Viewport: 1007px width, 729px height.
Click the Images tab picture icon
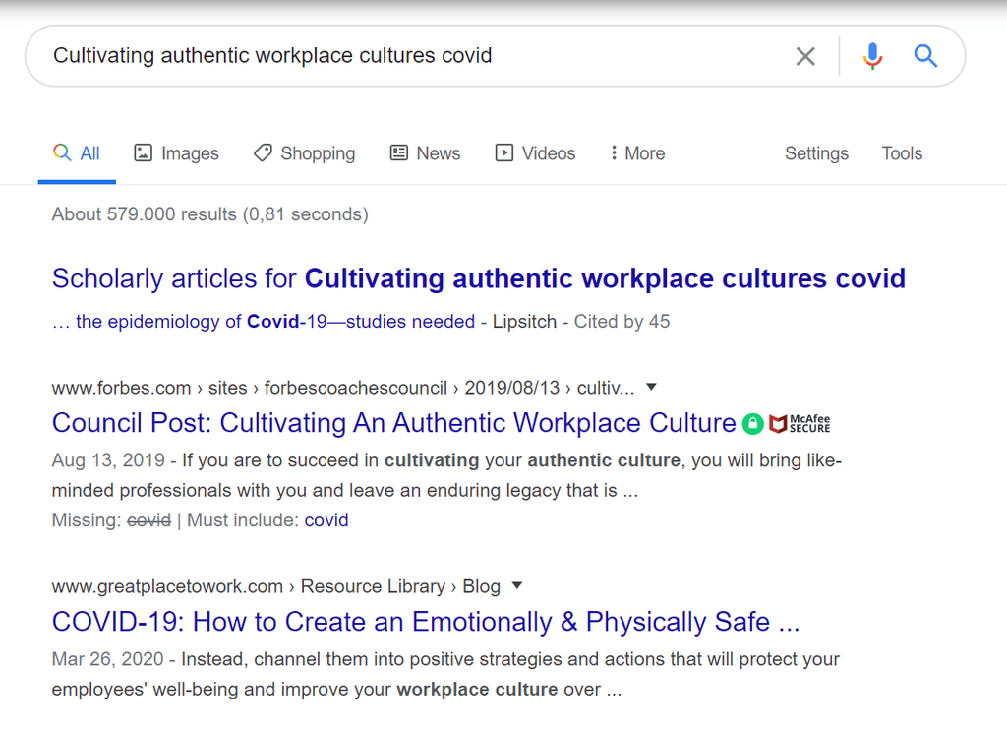click(143, 152)
